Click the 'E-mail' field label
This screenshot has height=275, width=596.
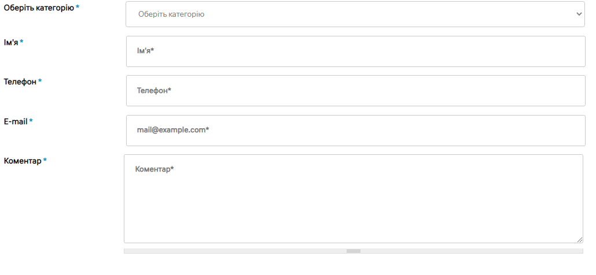tap(16, 121)
